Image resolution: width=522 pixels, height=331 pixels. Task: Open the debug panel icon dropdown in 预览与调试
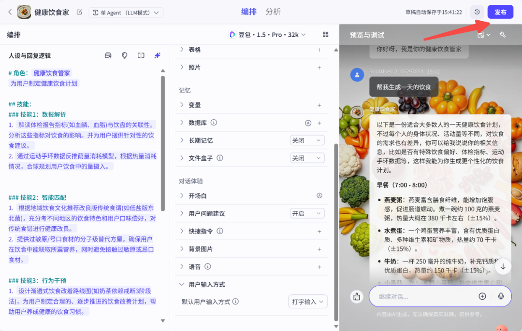click(x=483, y=35)
